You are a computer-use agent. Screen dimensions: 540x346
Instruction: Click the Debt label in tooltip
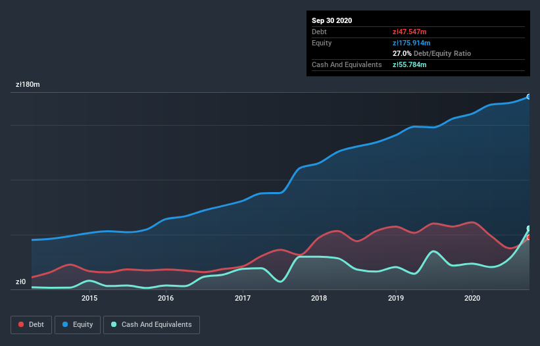pos(319,32)
